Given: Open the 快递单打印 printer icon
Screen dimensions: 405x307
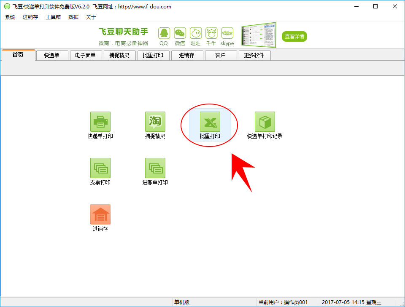Looking at the screenshot, I should [100, 122].
